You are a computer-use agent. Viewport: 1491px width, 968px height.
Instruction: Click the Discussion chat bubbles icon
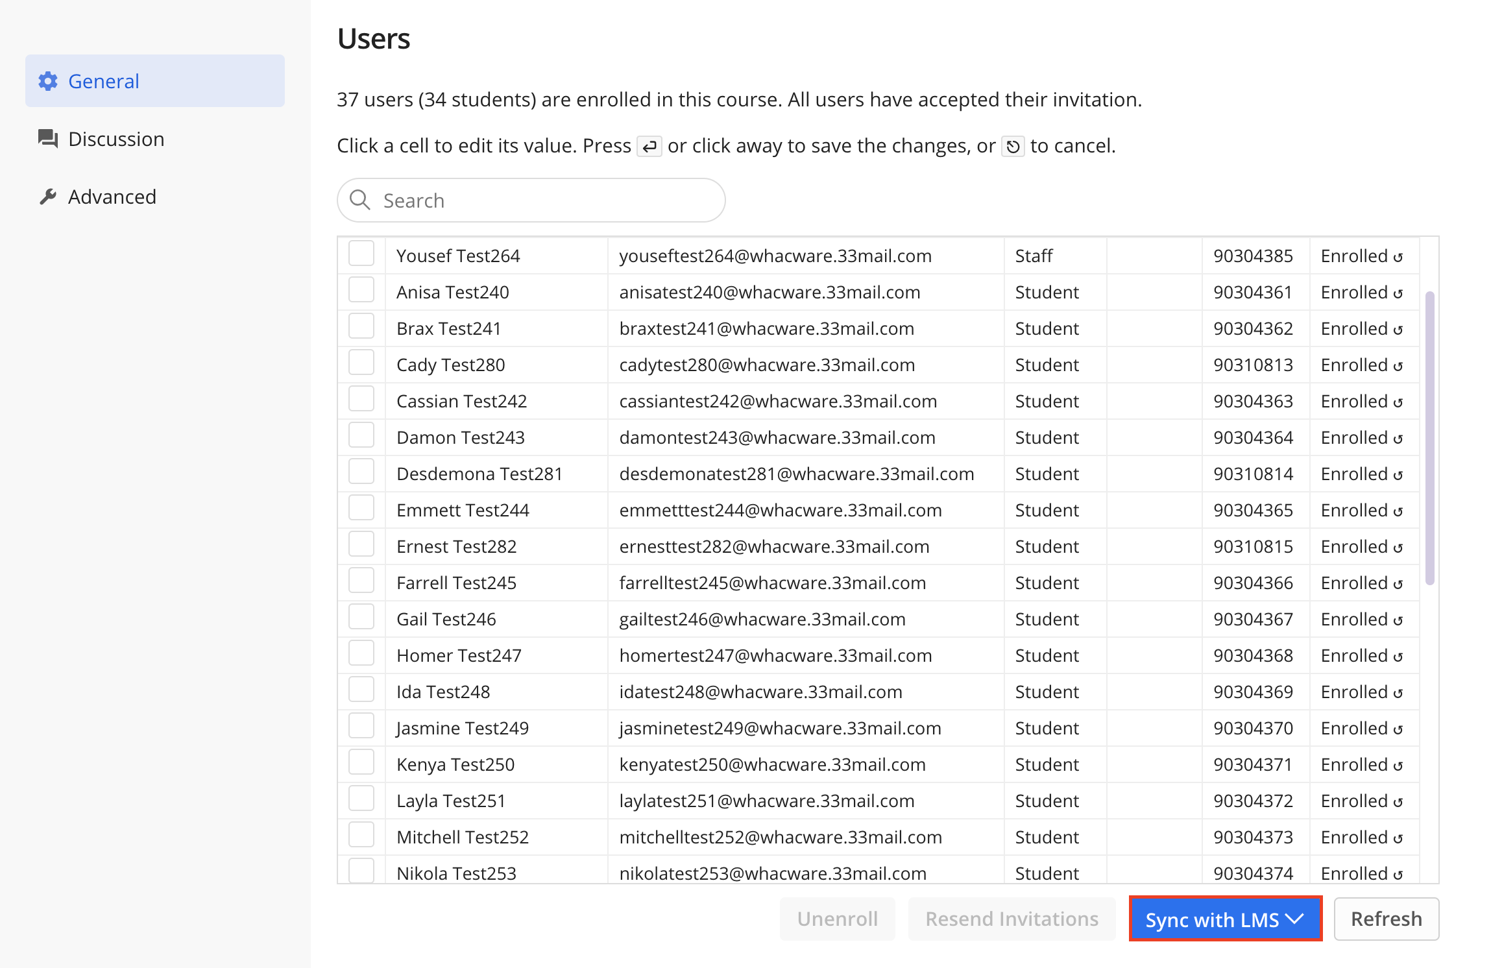(x=48, y=139)
